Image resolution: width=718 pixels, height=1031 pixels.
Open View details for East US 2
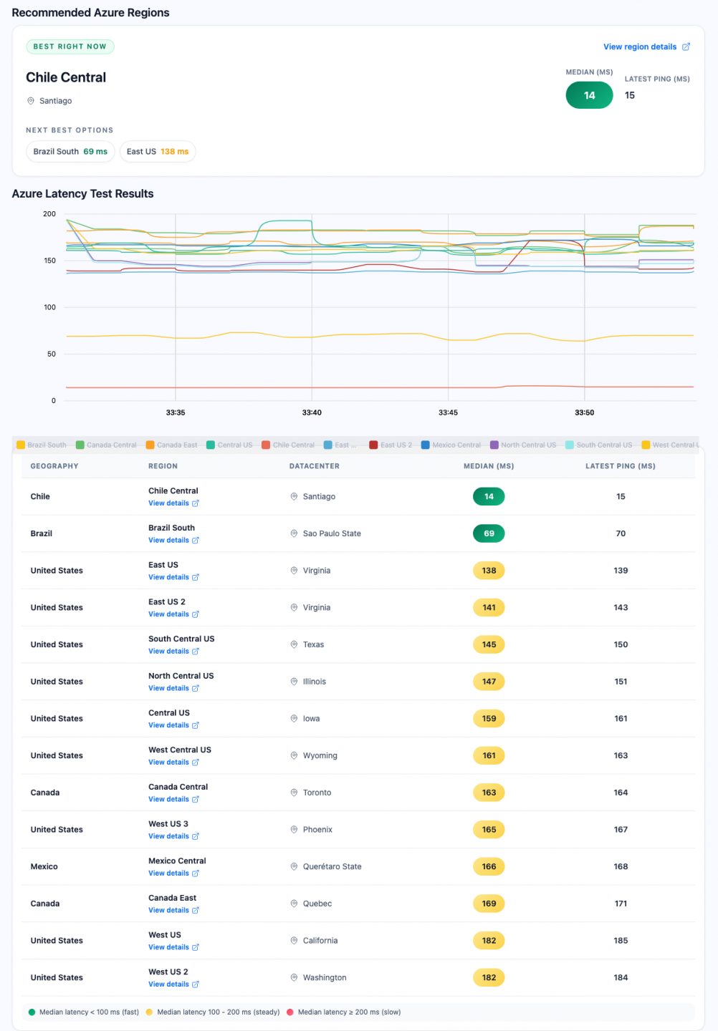click(x=168, y=614)
